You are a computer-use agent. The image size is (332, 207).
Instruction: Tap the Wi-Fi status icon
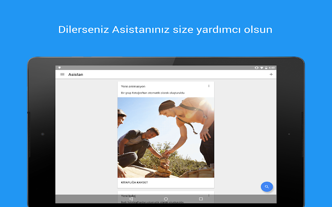262,68
